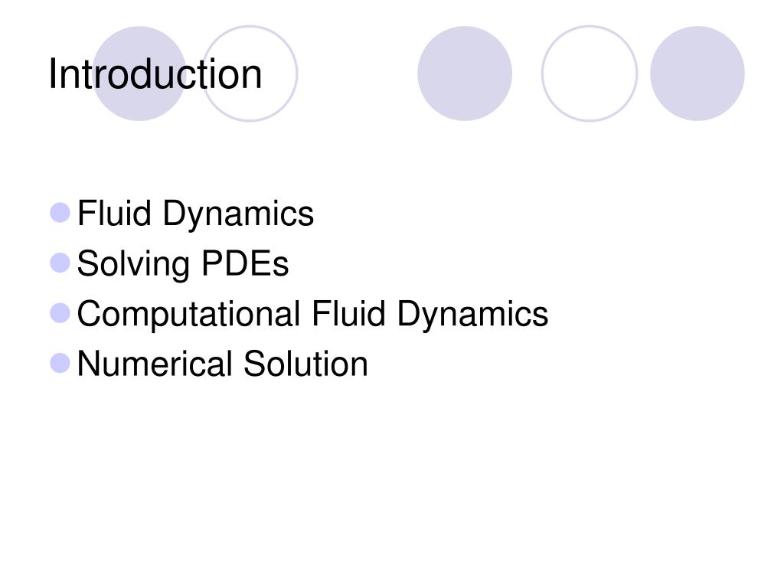Viewport: 784px width, 588px height.
Task: Click the bullet dot beside Numerical Solution
Action: pyautogui.click(x=60, y=364)
